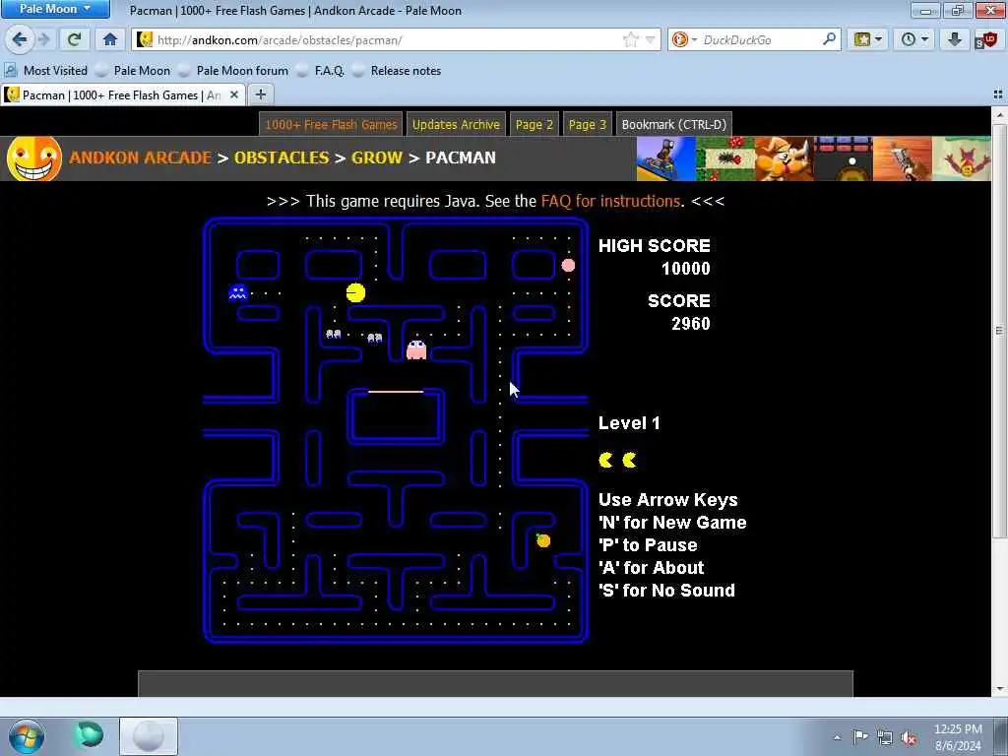
Task: Open the green taskbar application icon
Action: tap(90, 735)
